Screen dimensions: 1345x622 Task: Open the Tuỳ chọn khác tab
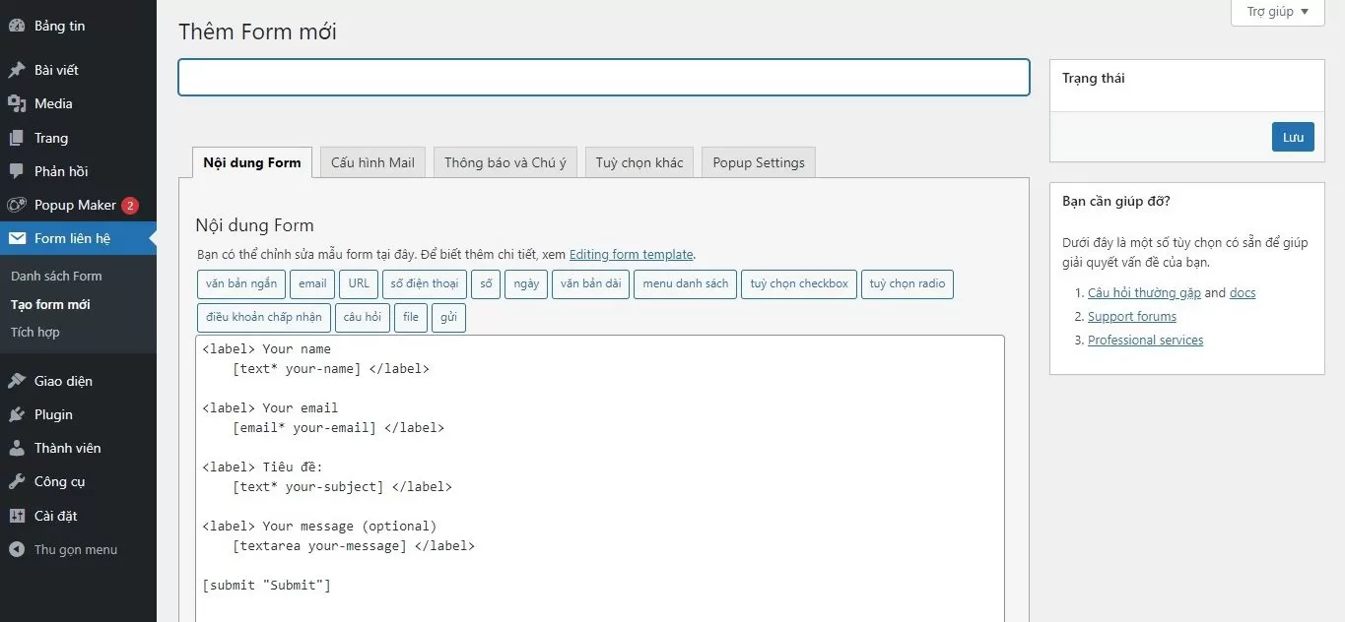pos(639,162)
